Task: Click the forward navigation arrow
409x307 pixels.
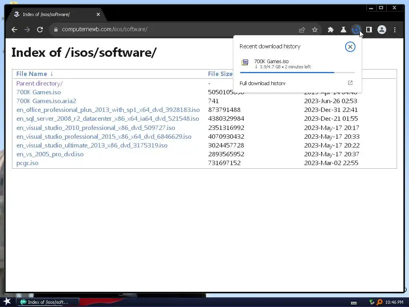Action: coord(27,30)
